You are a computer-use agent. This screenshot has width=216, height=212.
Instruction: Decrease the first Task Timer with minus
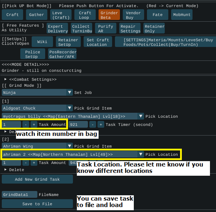click(93, 124)
